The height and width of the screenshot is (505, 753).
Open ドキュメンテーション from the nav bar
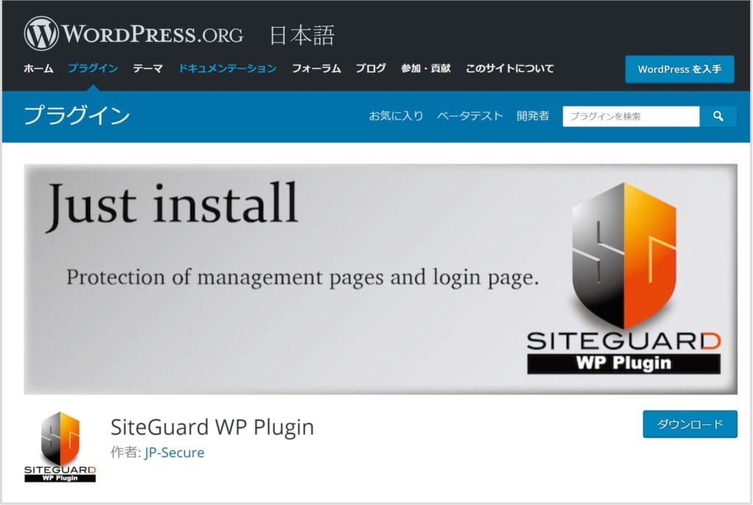[227, 68]
